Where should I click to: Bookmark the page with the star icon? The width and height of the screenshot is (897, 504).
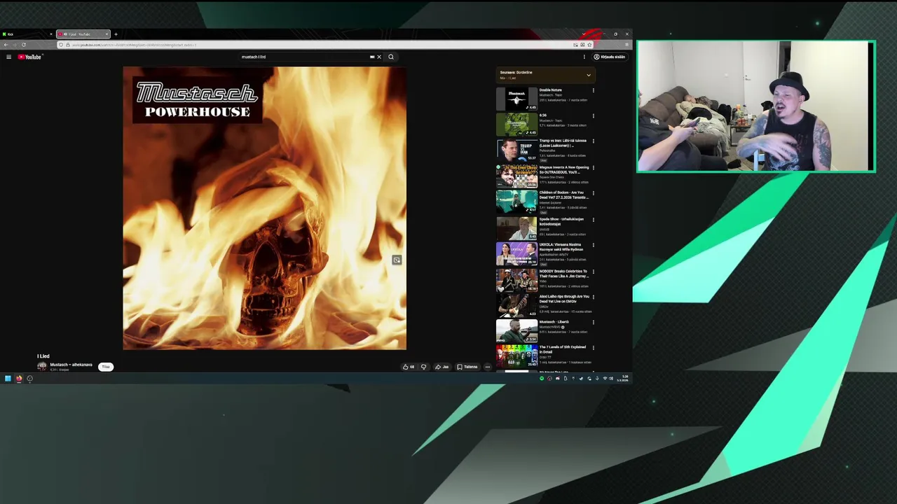tap(589, 45)
